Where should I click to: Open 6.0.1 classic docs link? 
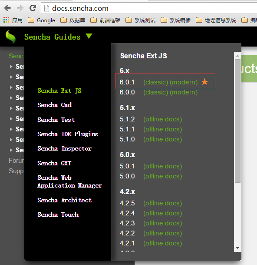(156, 82)
